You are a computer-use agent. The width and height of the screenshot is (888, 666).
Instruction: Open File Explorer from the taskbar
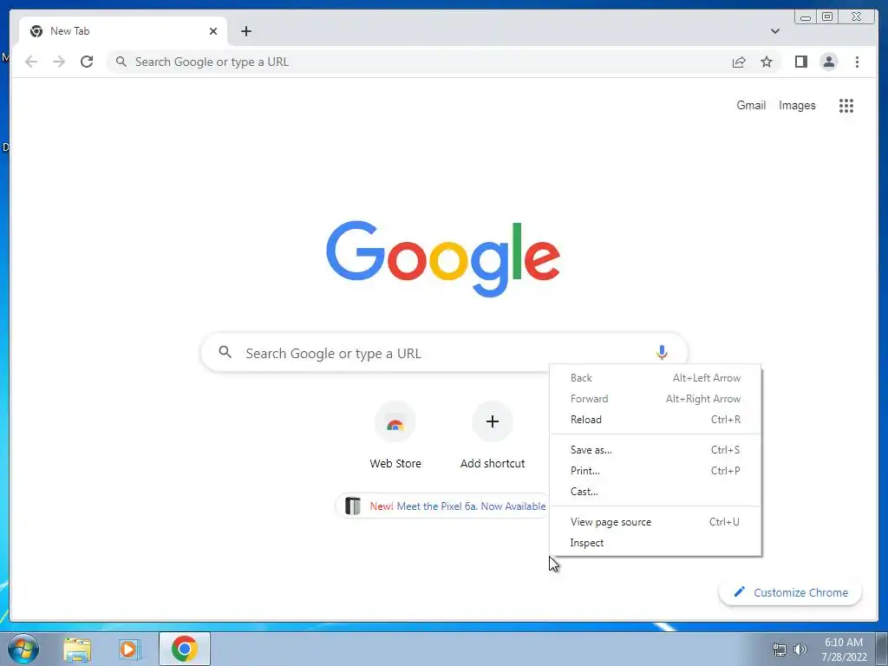(x=77, y=650)
